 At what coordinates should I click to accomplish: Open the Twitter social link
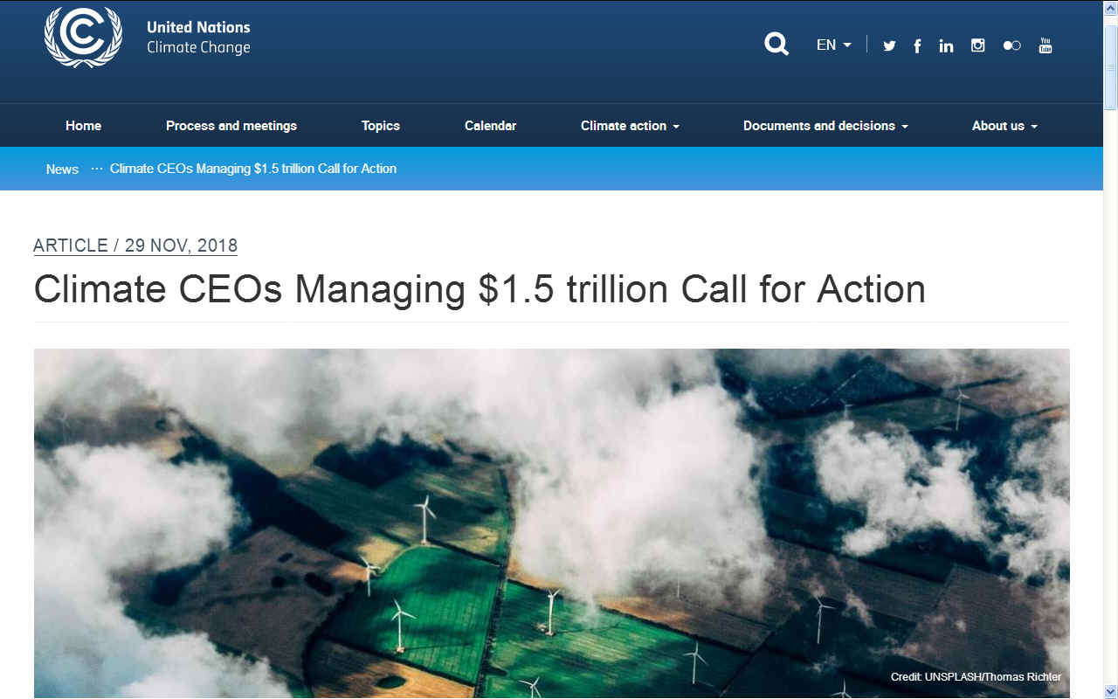pyautogui.click(x=889, y=45)
